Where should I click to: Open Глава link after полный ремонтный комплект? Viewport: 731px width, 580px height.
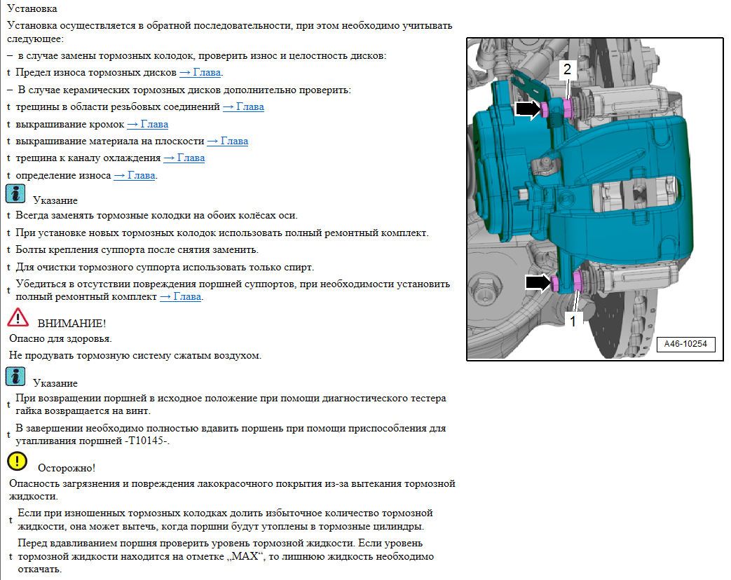[x=180, y=297]
